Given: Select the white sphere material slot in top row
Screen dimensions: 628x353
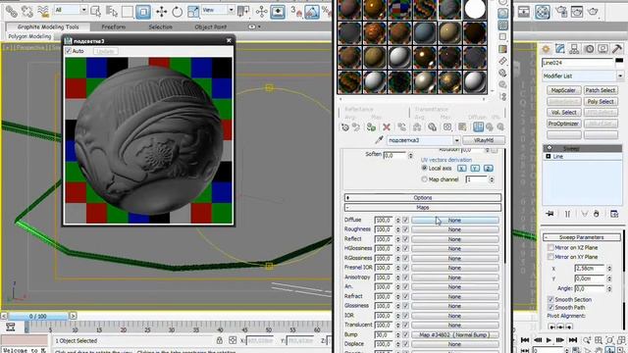Looking at the screenshot, I should click(475, 9).
